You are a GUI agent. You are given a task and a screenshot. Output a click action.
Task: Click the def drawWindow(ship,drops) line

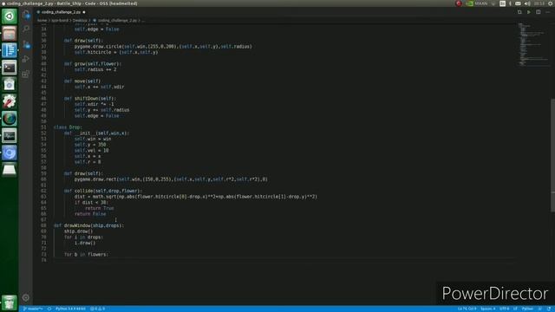coord(88,225)
